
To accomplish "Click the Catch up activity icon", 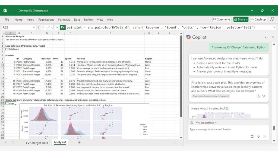I will (x=258, y=19).
